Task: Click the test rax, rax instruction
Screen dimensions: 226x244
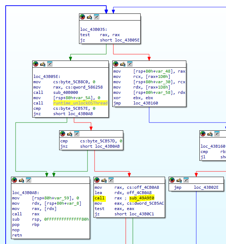Action: [x=100, y=35]
